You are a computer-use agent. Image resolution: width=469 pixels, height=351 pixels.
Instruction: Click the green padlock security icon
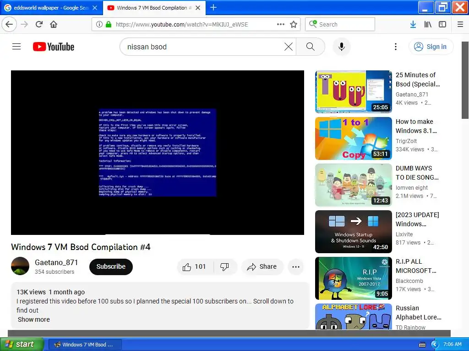click(x=109, y=24)
